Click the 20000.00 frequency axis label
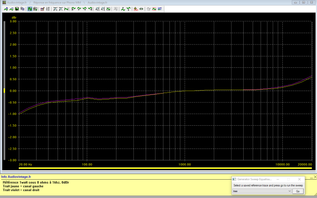 [305, 164]
